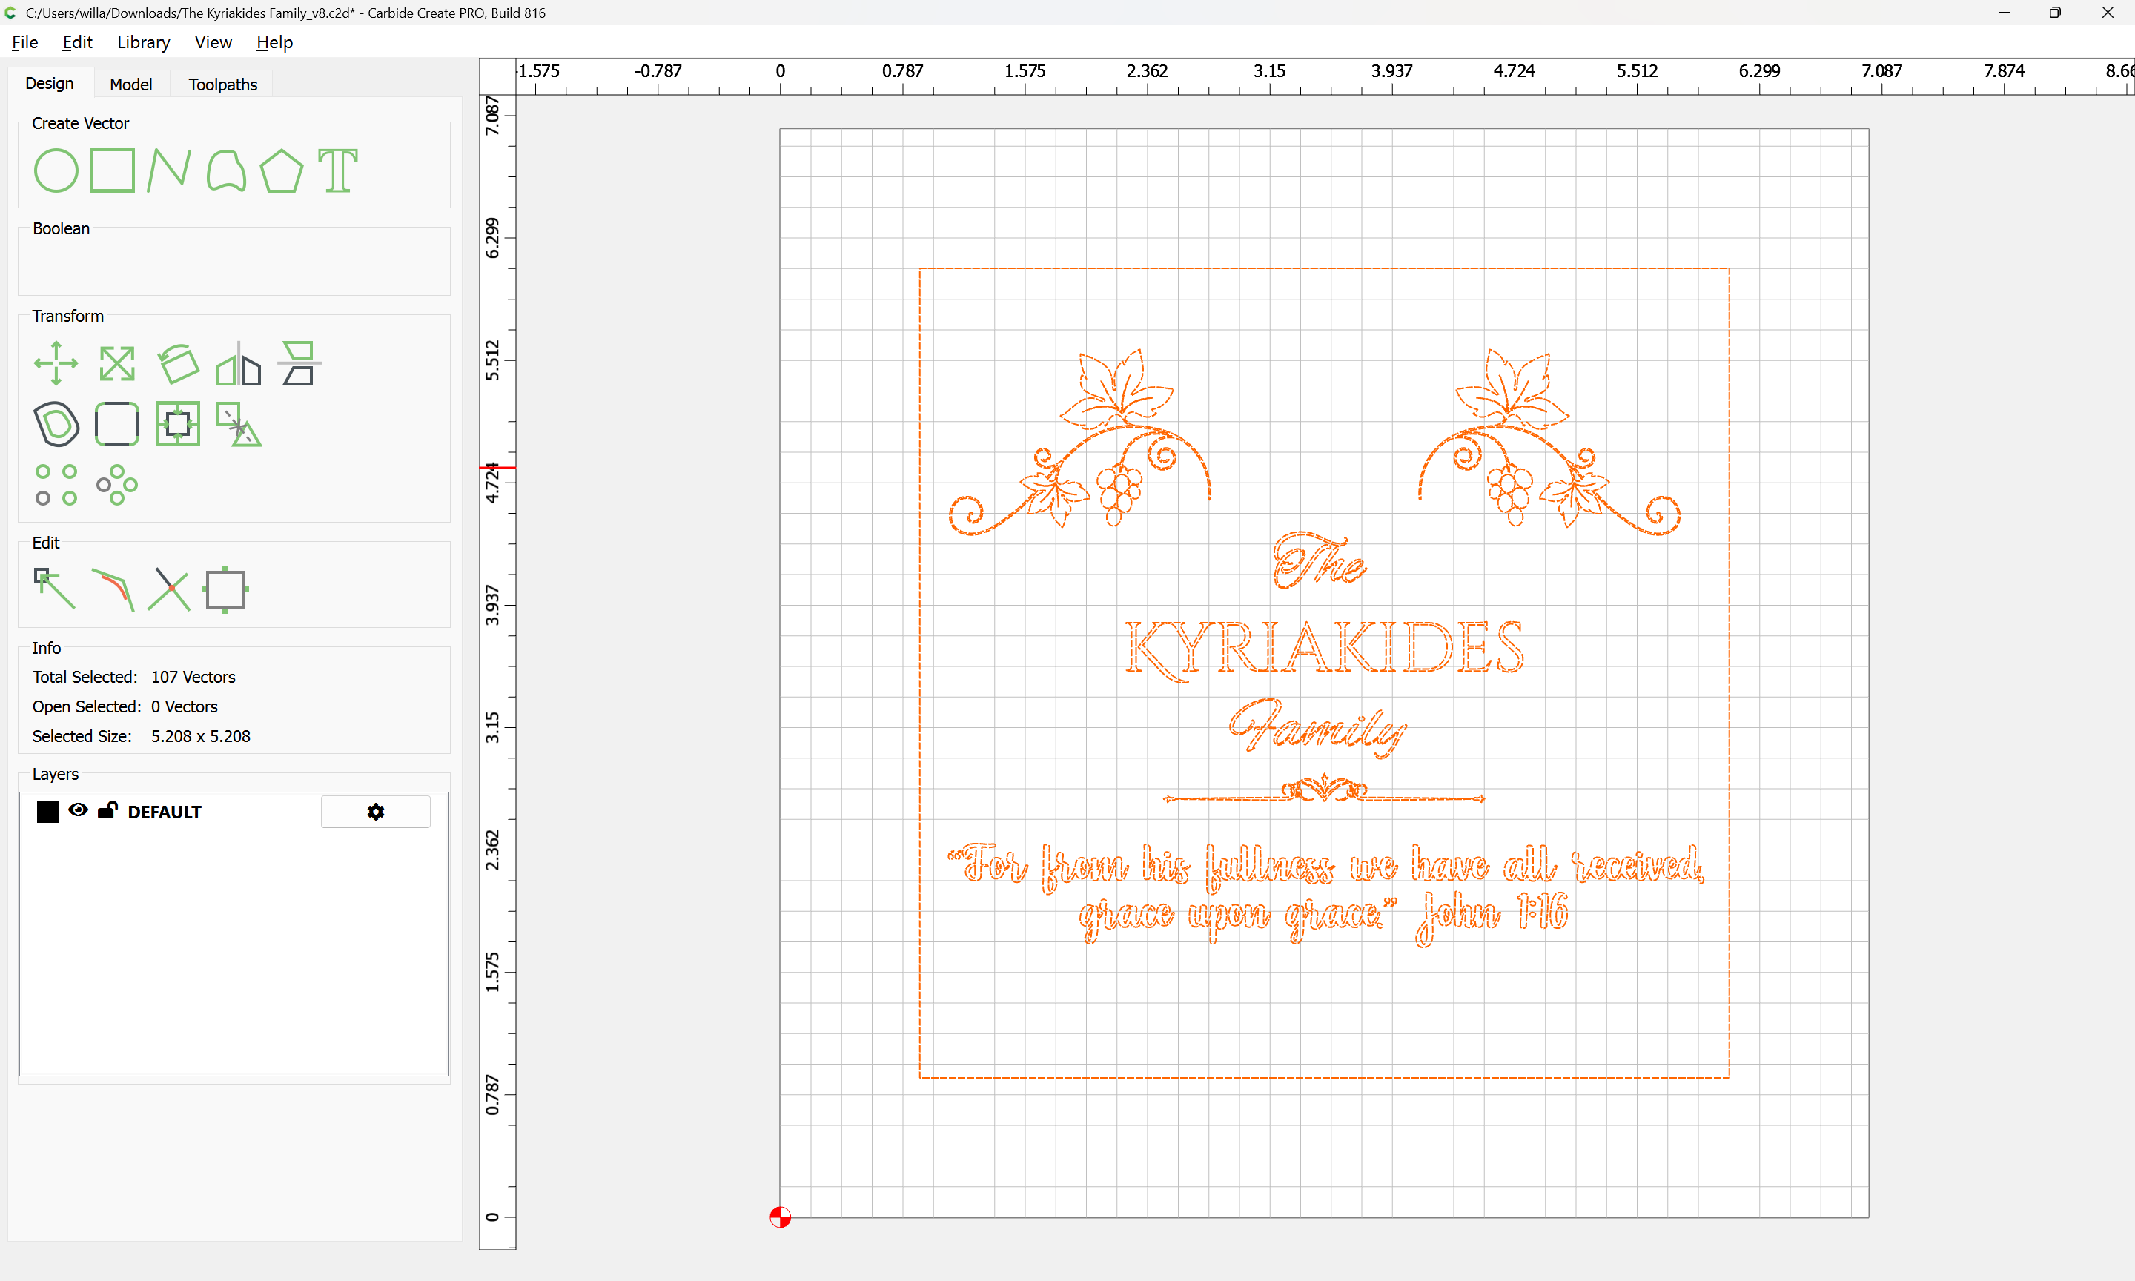Screen dimensions: 2135x1281
Task: Switch to the Model tab
Action: tap(131, 85)
